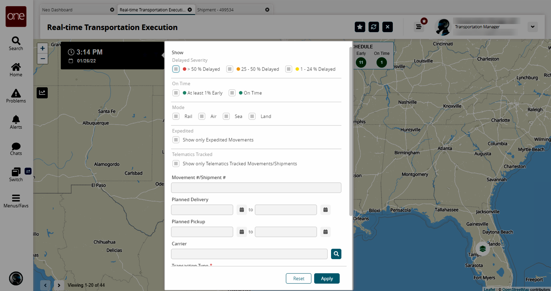Open the map chart panel icon

(x=42, y=93)
